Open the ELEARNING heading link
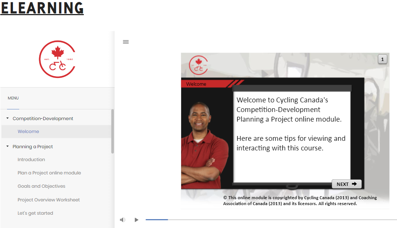The width and height of the screenshot is (397, 228). tap(42, 8)
